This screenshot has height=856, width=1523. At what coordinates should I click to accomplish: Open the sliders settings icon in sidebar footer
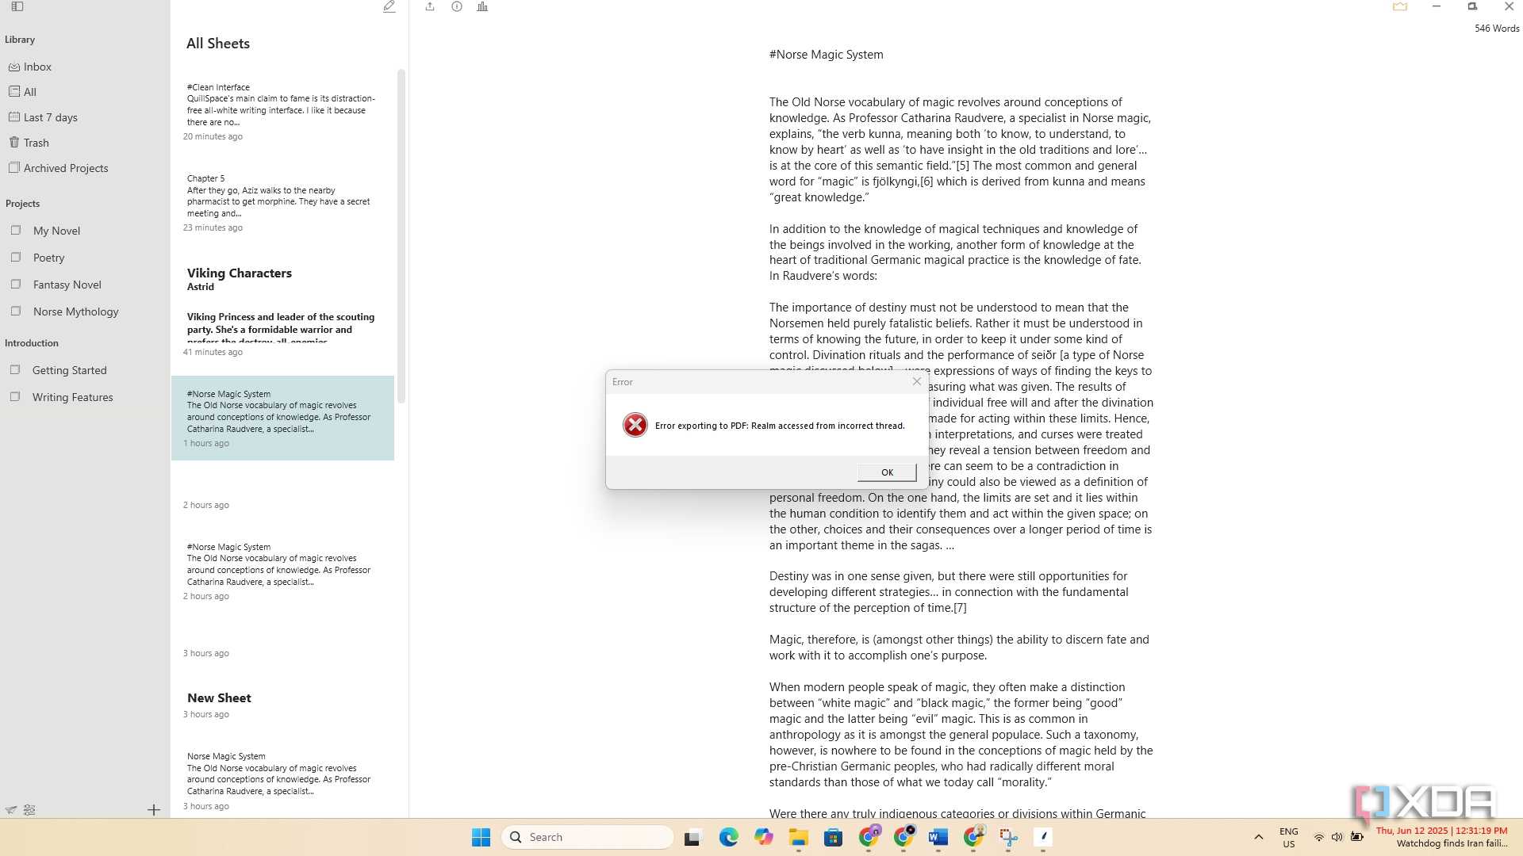coord(29,810)
